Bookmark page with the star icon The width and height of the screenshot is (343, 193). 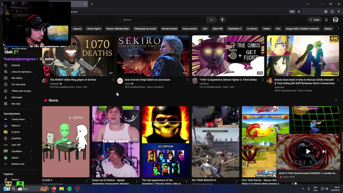[x=299, y=12]
